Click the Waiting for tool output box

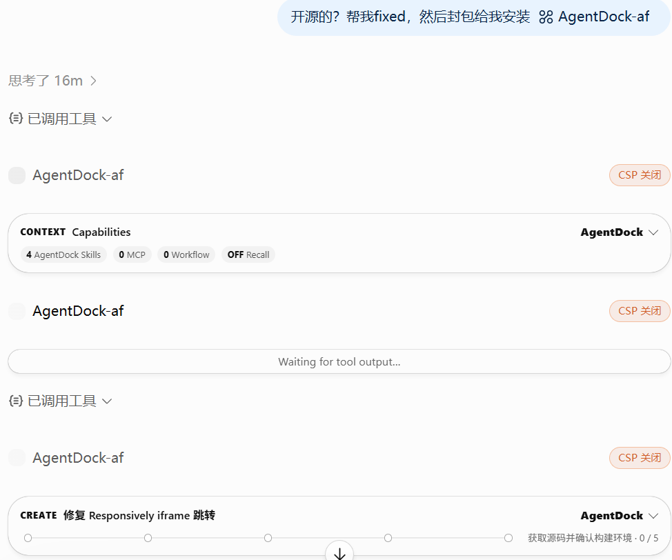pos(339,361)
